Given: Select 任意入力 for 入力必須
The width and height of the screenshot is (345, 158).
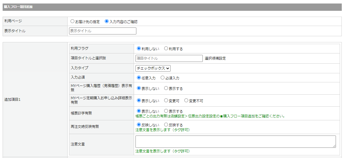Looking at the screenshot, I should (x=139, y=78).
